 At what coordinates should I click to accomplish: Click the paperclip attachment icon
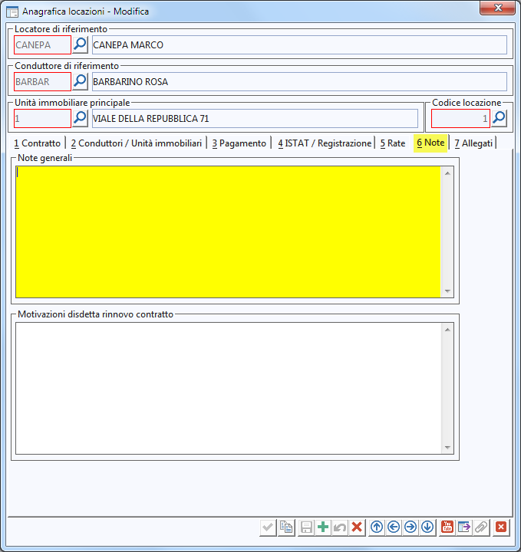click(481, 527)
